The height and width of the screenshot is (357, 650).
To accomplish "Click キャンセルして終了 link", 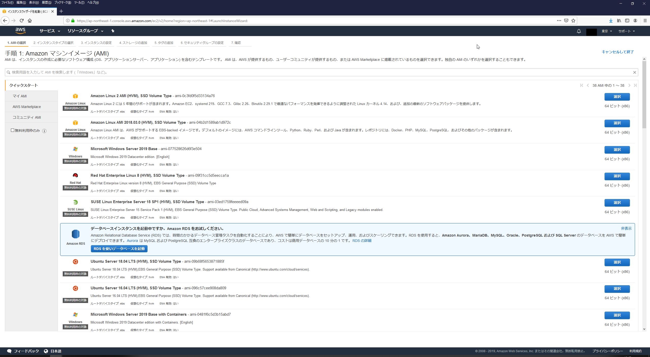I will (x=617, y=52).
